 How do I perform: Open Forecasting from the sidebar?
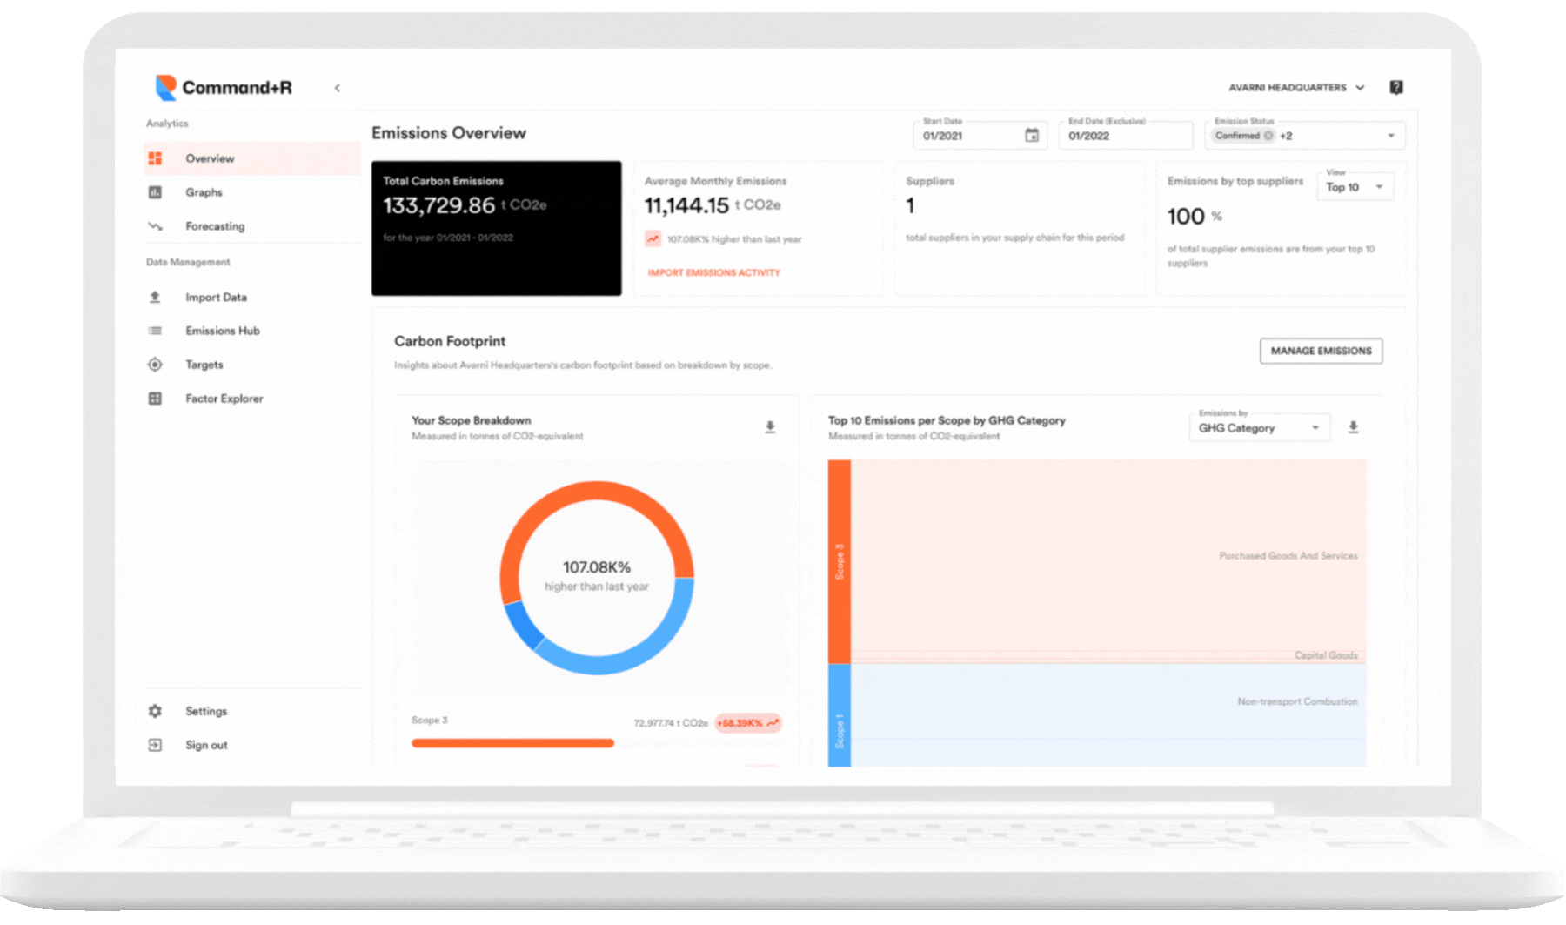[251, 226]
